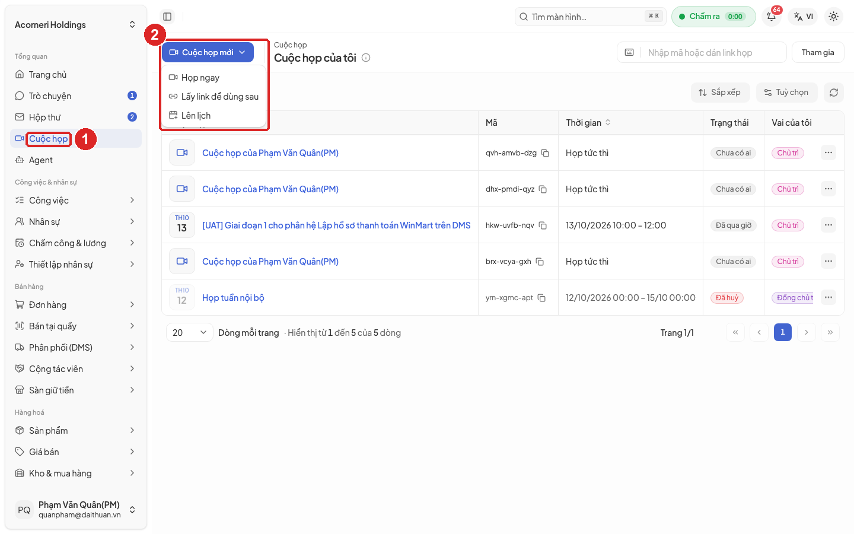Copy meeting code hkw-uvfb-nqv
The width and height of the screenshot is (854, 534).
pos(543,225)
